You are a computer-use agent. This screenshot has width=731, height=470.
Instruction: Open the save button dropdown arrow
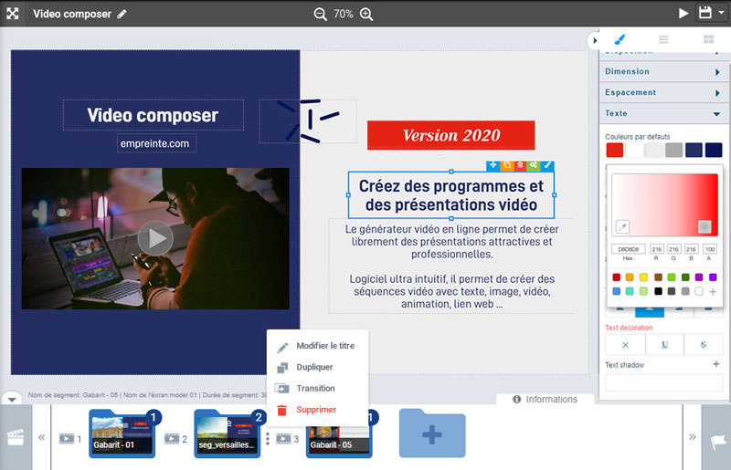pyautogui.click(x=722, y=14)
